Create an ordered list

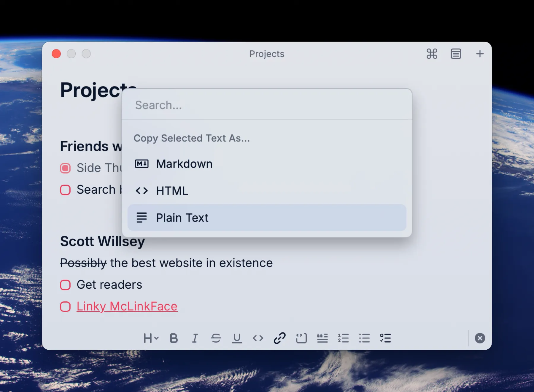click(x=343, y=338)
